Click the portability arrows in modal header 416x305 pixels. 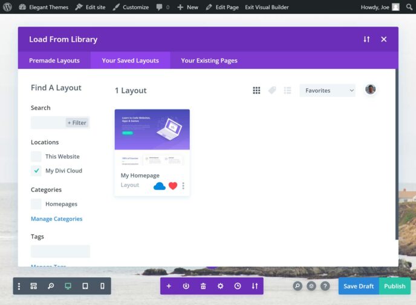[x=366, y=39]
